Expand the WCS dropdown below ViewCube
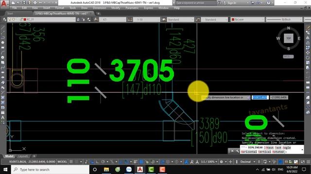Viewport: 311px width, 174px height. point(288,57)
